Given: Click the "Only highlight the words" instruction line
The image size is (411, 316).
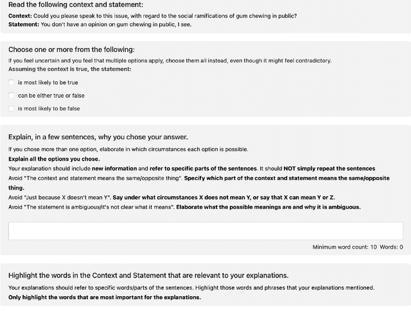Looking at the screenshot, I should coord(105,297).
